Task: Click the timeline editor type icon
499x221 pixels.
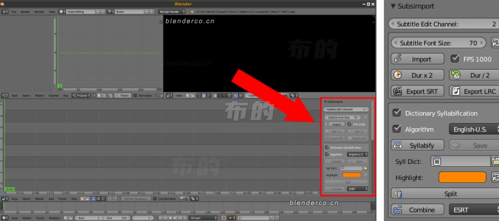Action: point(5,218)
